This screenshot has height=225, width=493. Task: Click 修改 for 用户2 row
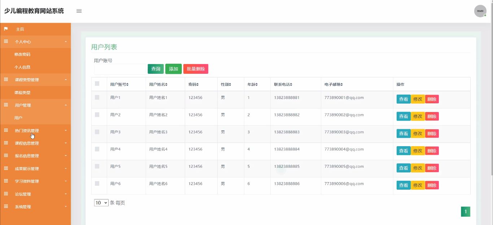(418, 116)
